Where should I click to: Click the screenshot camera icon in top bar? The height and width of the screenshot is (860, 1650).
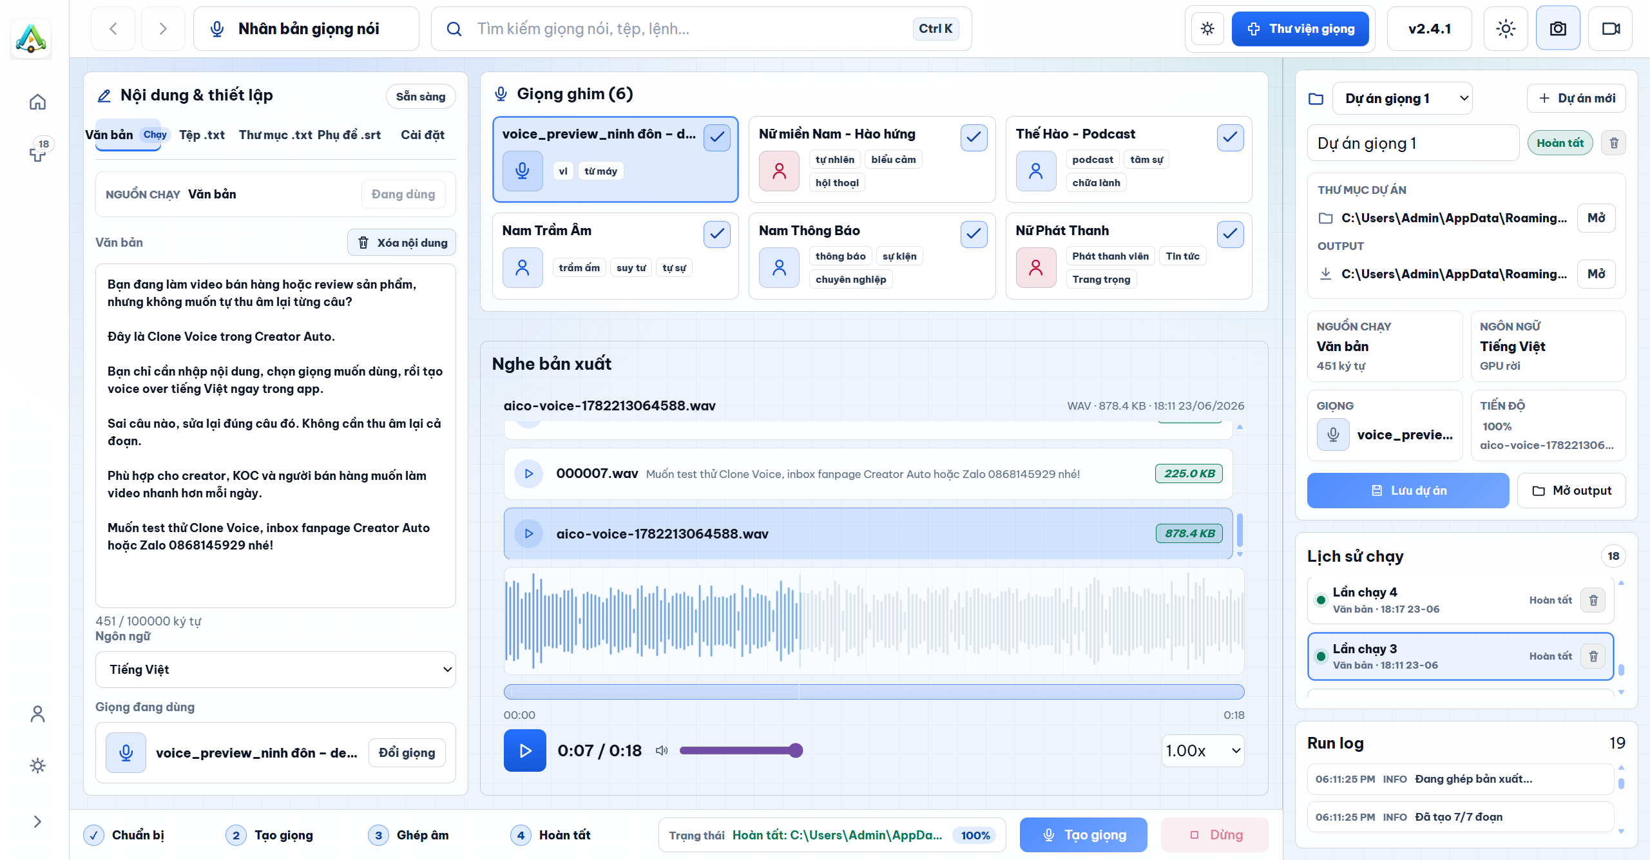pyautogui.click(x=1557, y=28)
